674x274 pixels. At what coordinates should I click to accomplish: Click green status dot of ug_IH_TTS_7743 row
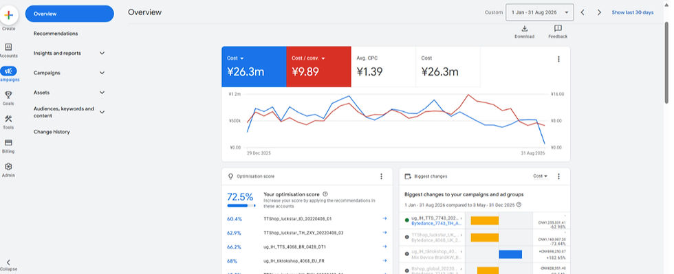[407, 220]
